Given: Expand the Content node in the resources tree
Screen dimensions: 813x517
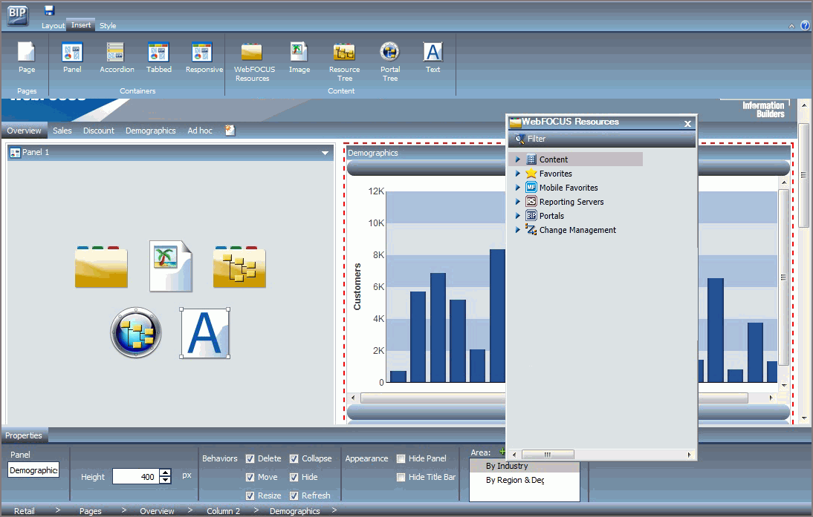Looking at the screenshot, I should tap(517, 159).
